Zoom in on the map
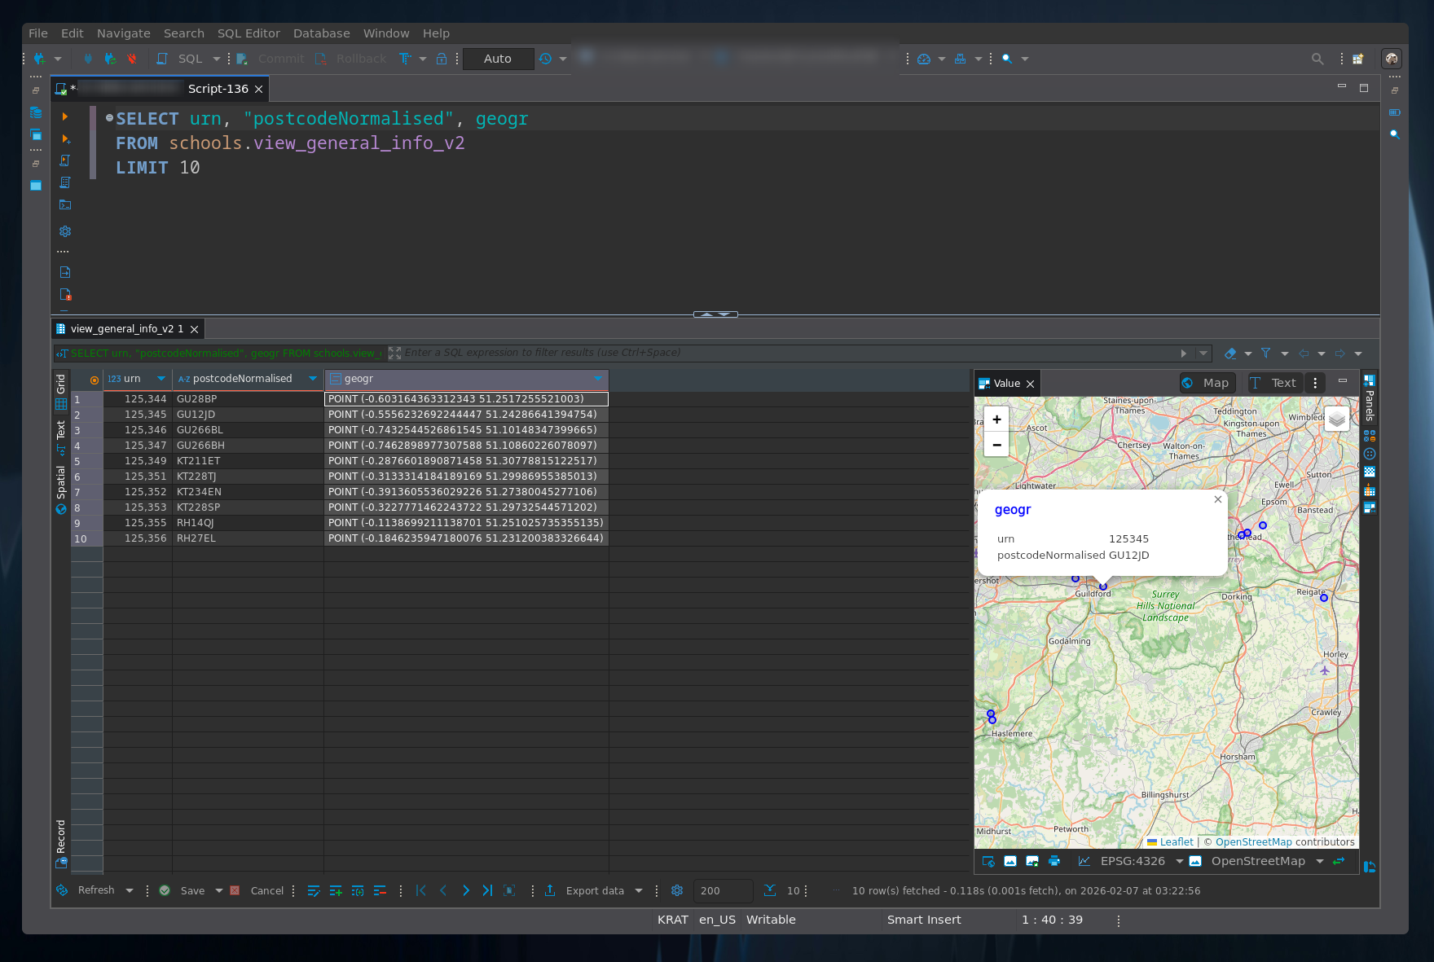Viewport: 1434px width, 962px height. click(996, 420)
